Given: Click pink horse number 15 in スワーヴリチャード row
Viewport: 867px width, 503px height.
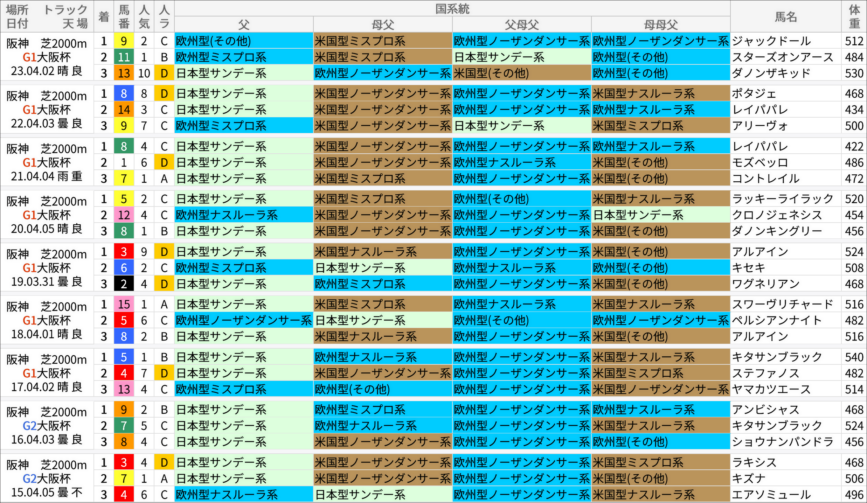Looking at the screenshot, I should pyautogui.click(x=124, y=305).
